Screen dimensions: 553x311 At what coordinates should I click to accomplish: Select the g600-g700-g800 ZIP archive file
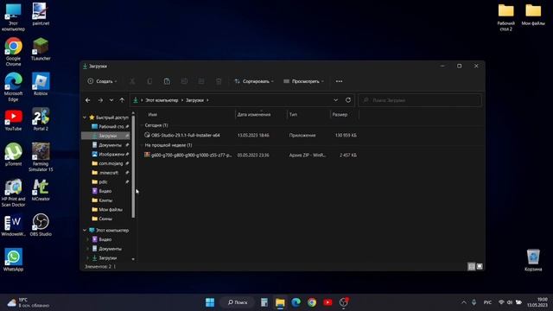[x=191, y=155]
